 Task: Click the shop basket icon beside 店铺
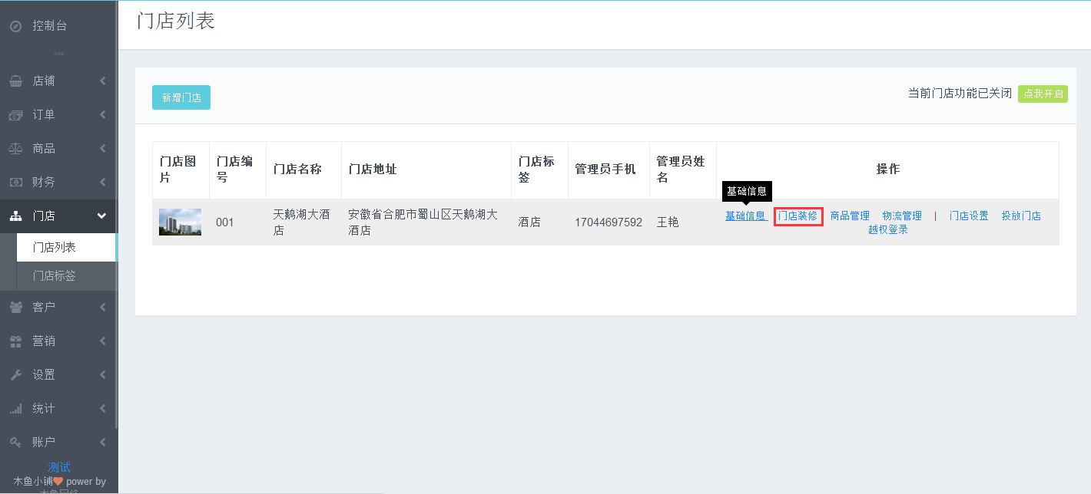(x=15, y=81)
